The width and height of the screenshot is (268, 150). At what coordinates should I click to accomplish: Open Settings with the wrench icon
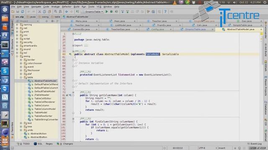click(148, 12)
